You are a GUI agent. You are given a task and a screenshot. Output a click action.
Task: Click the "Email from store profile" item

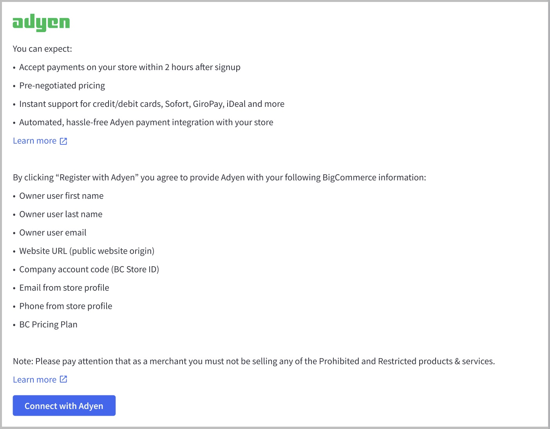(64, 288)
